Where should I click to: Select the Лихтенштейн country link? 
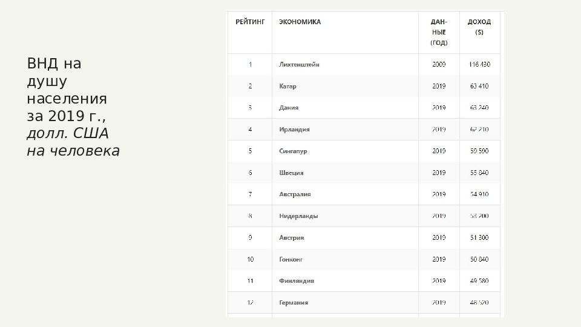tap(299, 65)
